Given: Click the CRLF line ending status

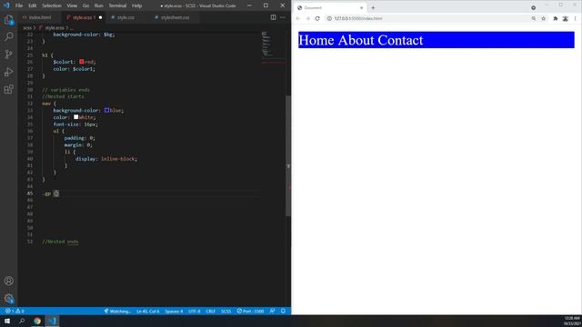Looking at the screenshot, I should pos(210,311).
